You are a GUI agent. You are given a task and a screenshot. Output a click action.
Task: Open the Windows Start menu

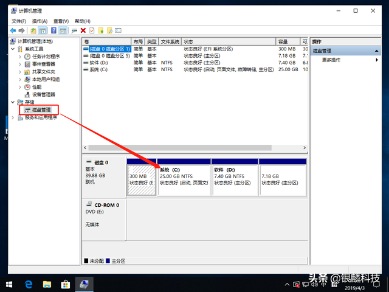[x=9, y=285]
